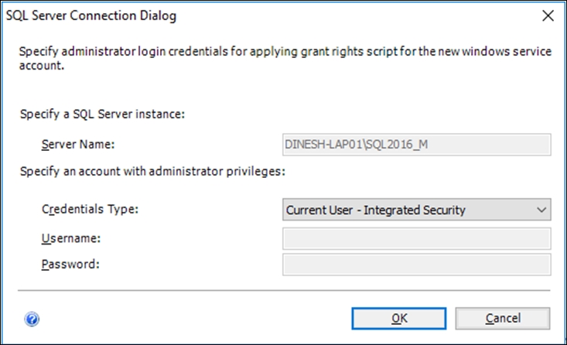Click the dialog title bar text
Image resolution: width=567 pixels, height=345 pixels.
(x=91, y=16)
